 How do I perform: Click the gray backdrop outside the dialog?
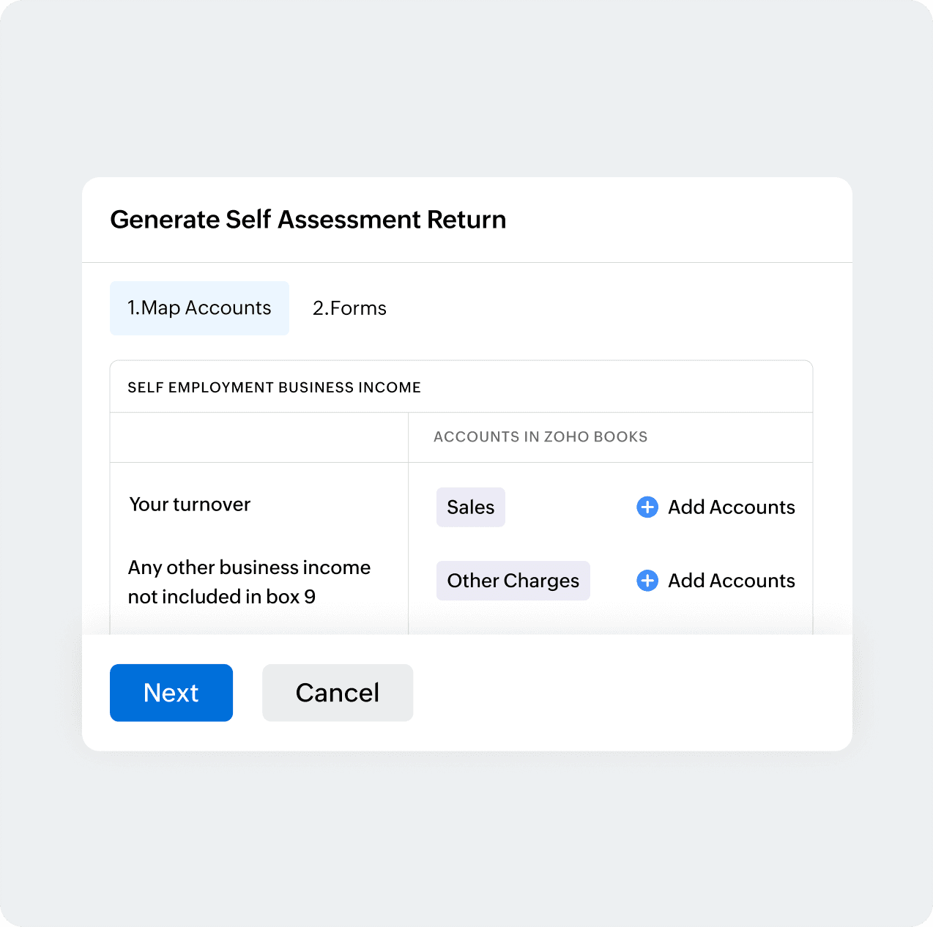(x=466, y=95)
